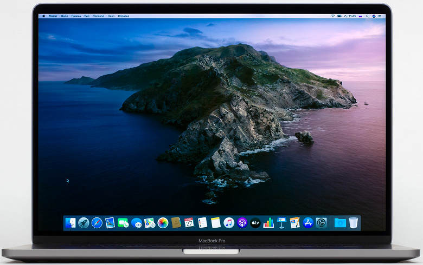The height and width of the screenshot is (265, 423).
Task: Open Messages speech bubble icon
Action: click(x=137, y=223)
